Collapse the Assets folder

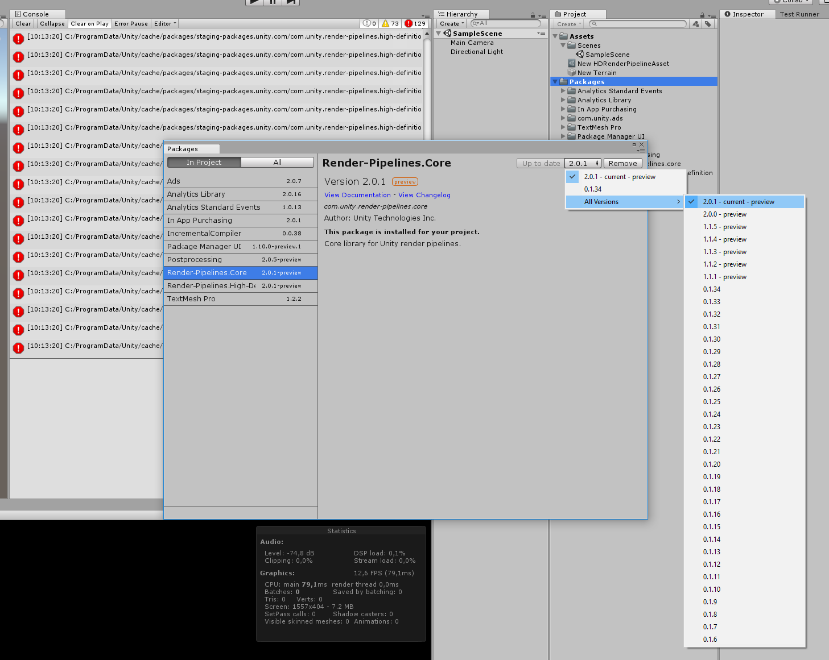[556, 36]
